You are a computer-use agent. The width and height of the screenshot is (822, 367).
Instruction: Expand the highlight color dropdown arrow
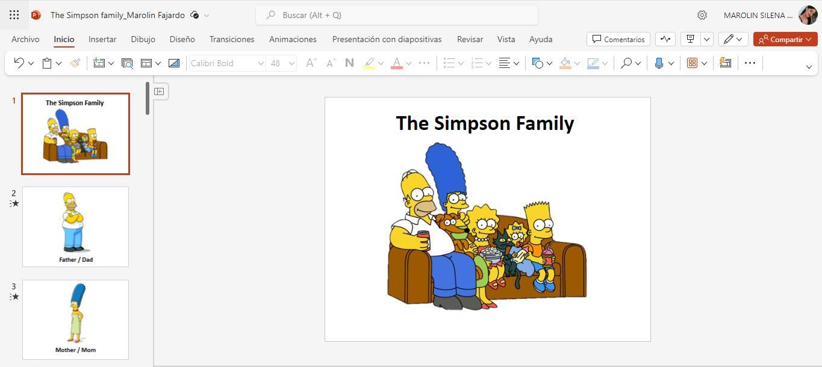(x=381, y=63)
